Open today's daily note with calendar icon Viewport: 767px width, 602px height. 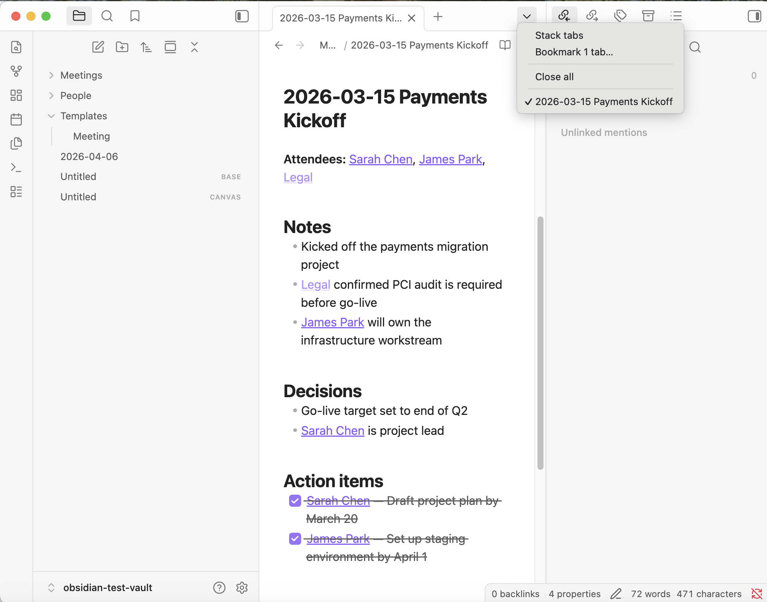(16, 119)
